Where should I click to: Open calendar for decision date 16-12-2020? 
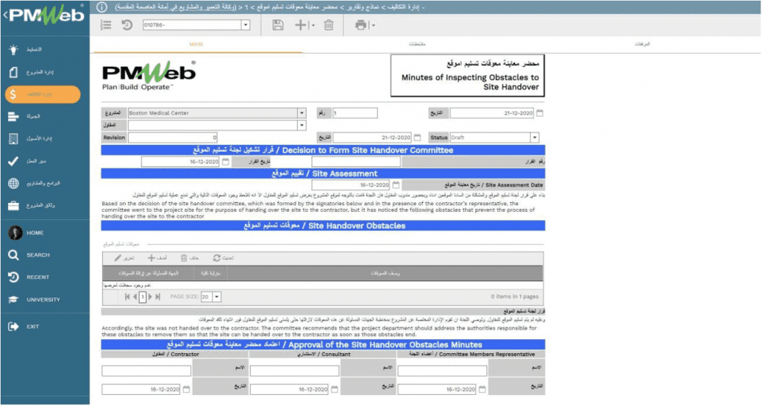pos(225,161)
